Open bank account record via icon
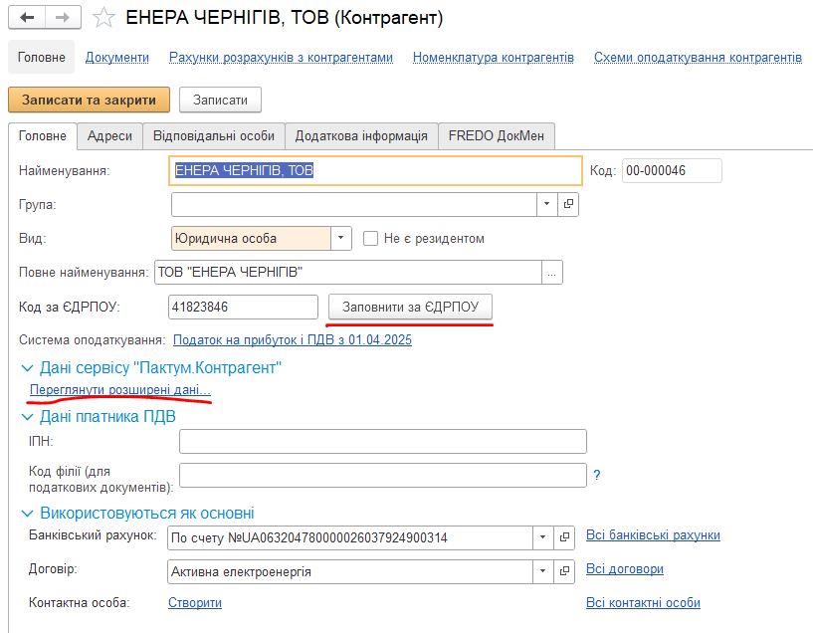813x633 pixels. [x=565, y=537]
